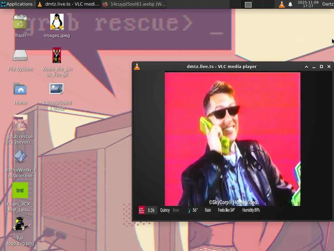
Task: Select the KMforWin9x_Installer.exe icon
Action: 20,156
